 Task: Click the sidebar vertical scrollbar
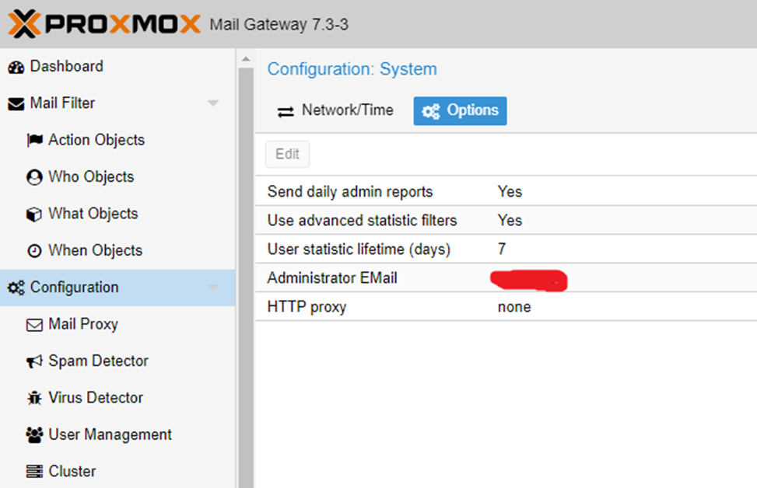246,277
